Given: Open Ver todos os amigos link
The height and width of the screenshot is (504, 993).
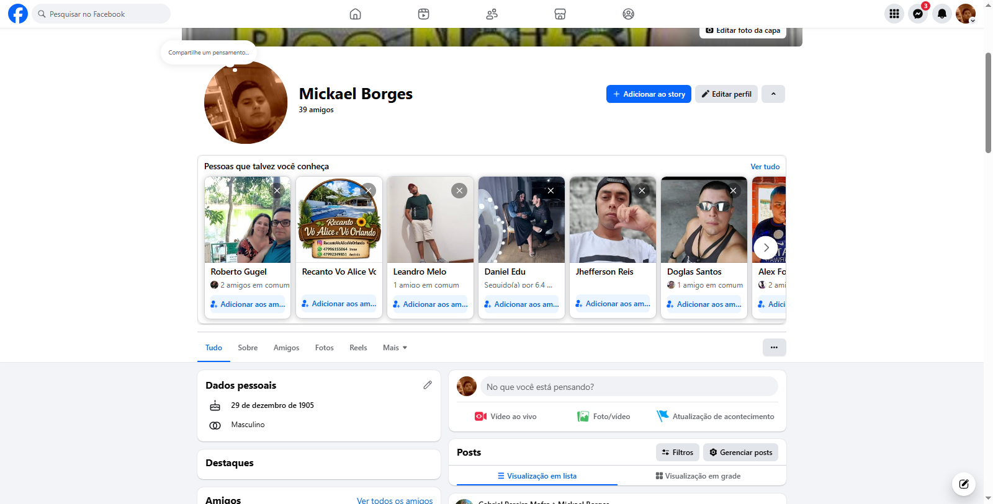Looking at the screenshot, I should [395, 500].
